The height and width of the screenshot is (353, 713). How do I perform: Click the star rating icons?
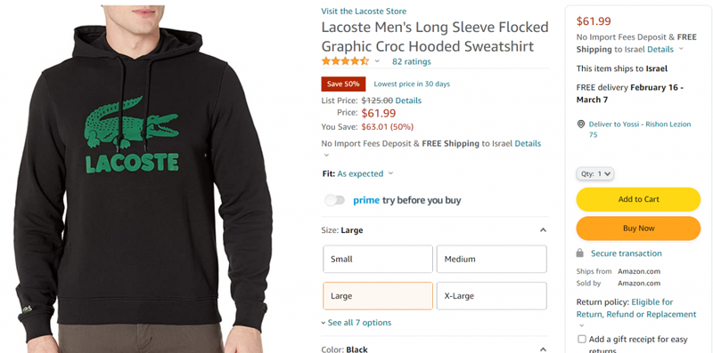[x=345, y=61]
